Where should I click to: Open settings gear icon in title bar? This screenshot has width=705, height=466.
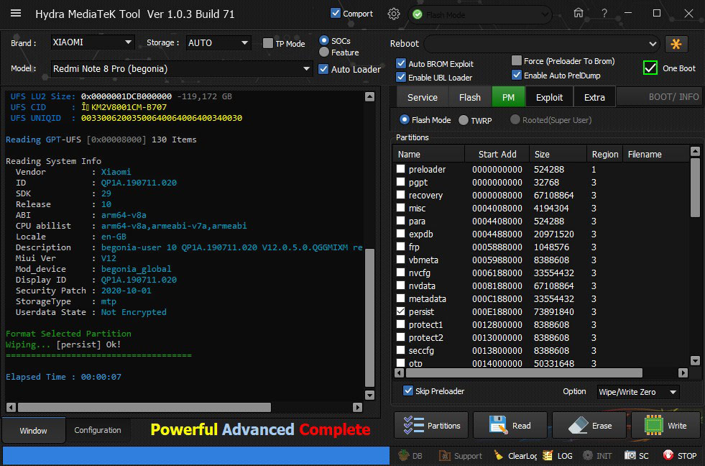pos(393,14)
